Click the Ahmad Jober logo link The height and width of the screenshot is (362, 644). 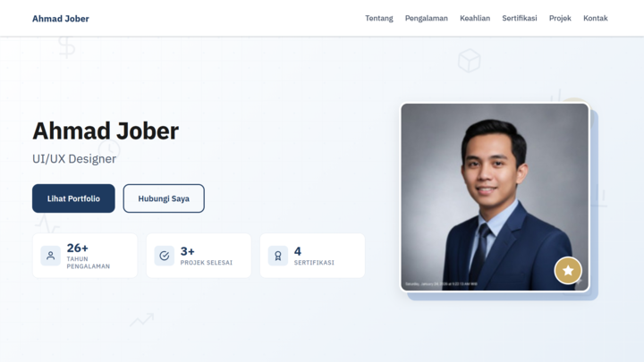(61, 19)
